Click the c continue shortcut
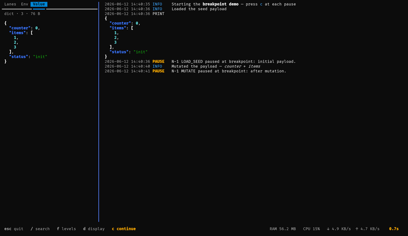Image resolution: width=408 pixels, height=236 pixels. coord(124,229)
